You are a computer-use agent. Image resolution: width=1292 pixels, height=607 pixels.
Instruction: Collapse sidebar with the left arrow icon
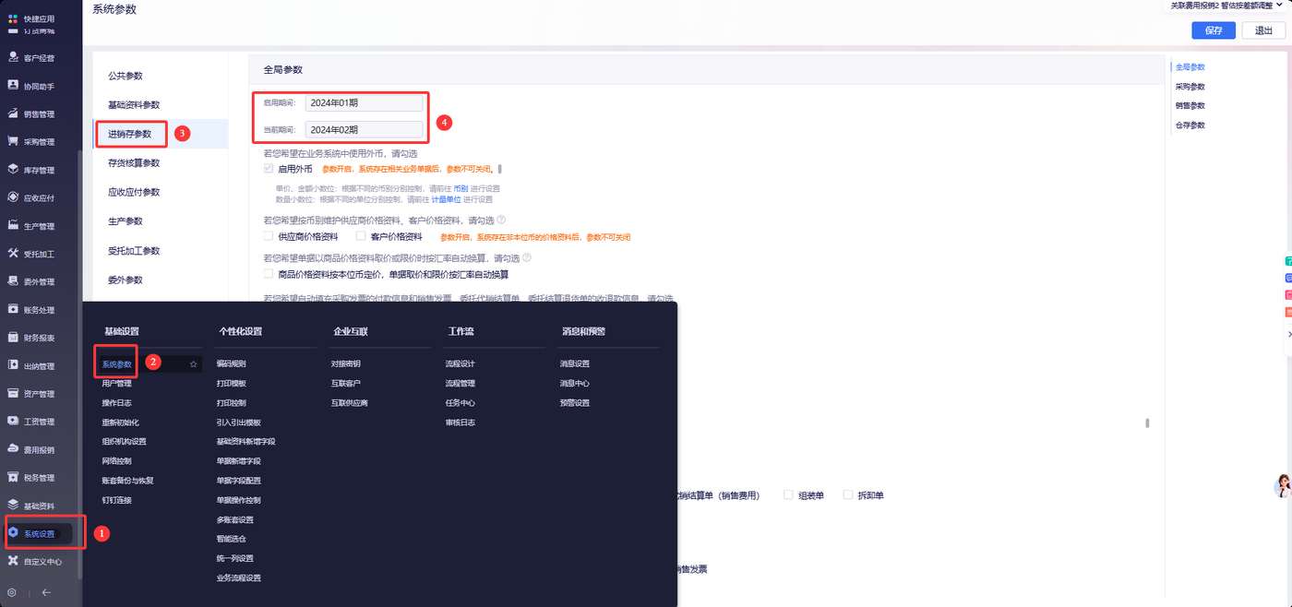[x=46, y=592]
